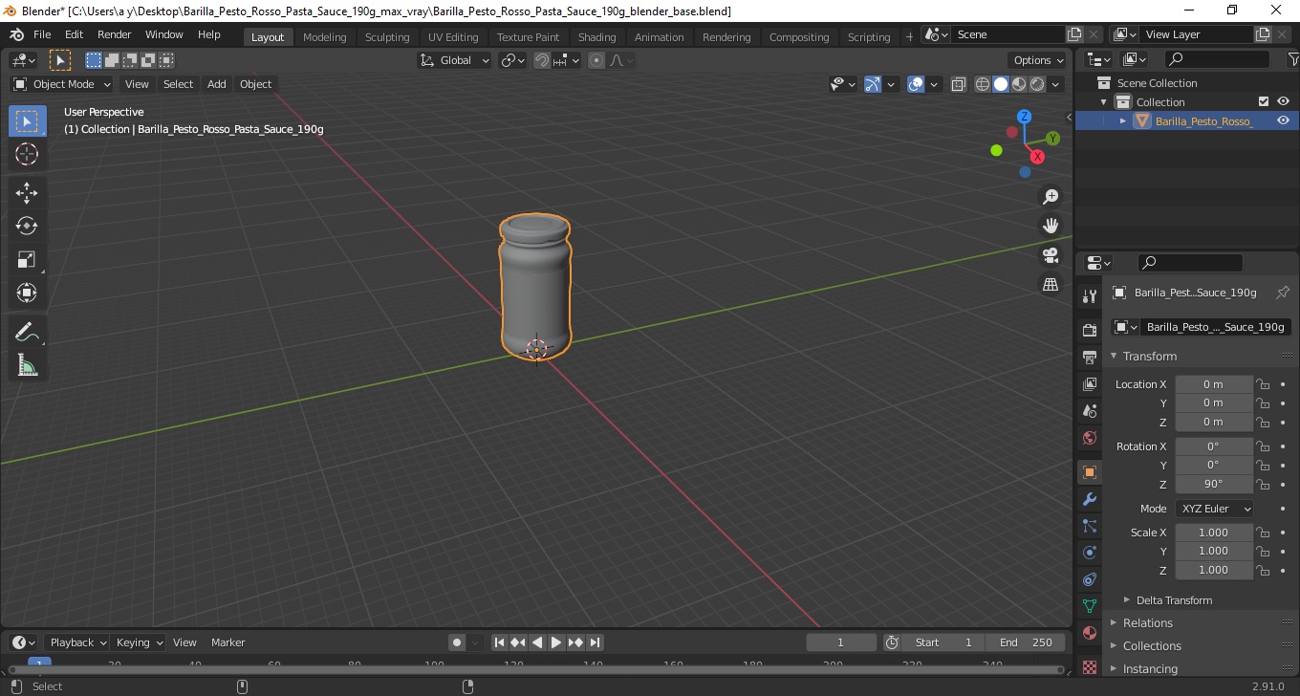Open the Object Data mesh properties tab

pyautogui.click(x=1089, y=606)
